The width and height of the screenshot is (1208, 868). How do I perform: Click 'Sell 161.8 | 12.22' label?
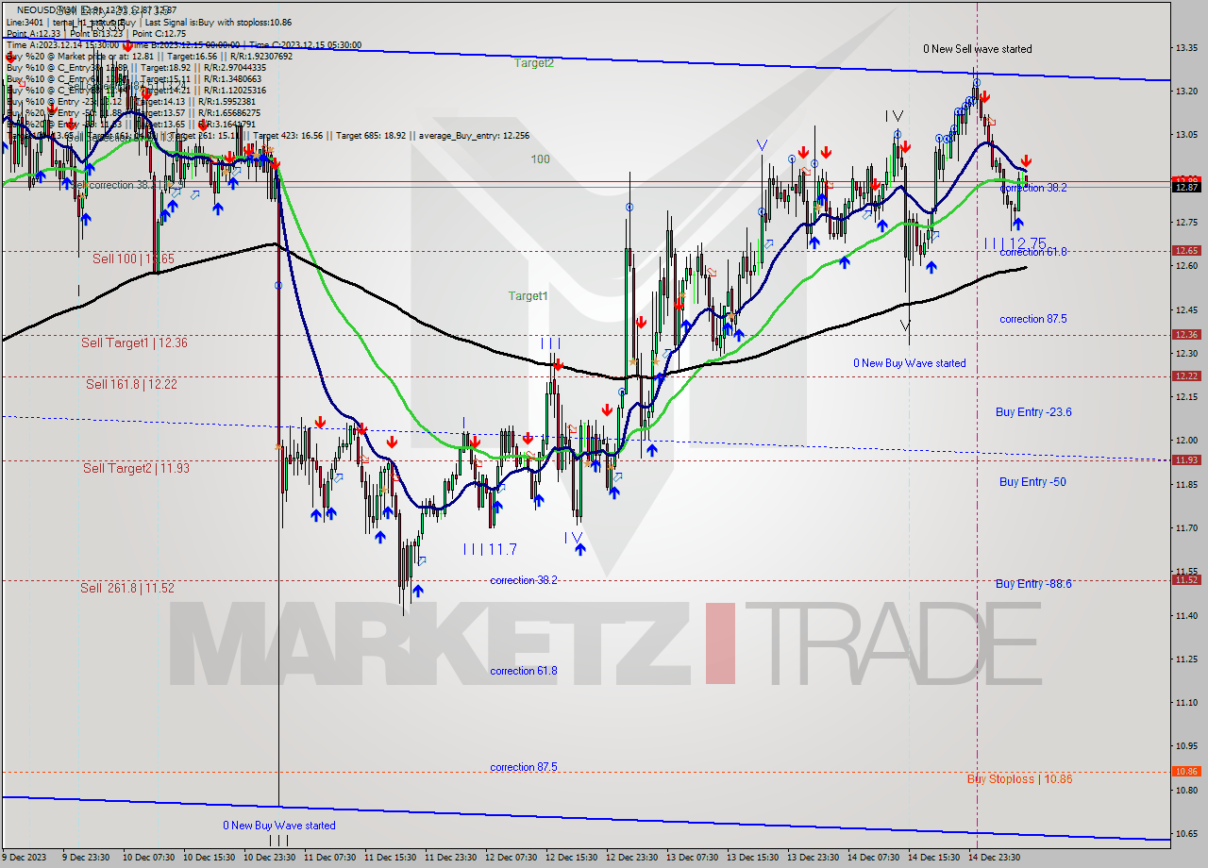tap(132, 384)
